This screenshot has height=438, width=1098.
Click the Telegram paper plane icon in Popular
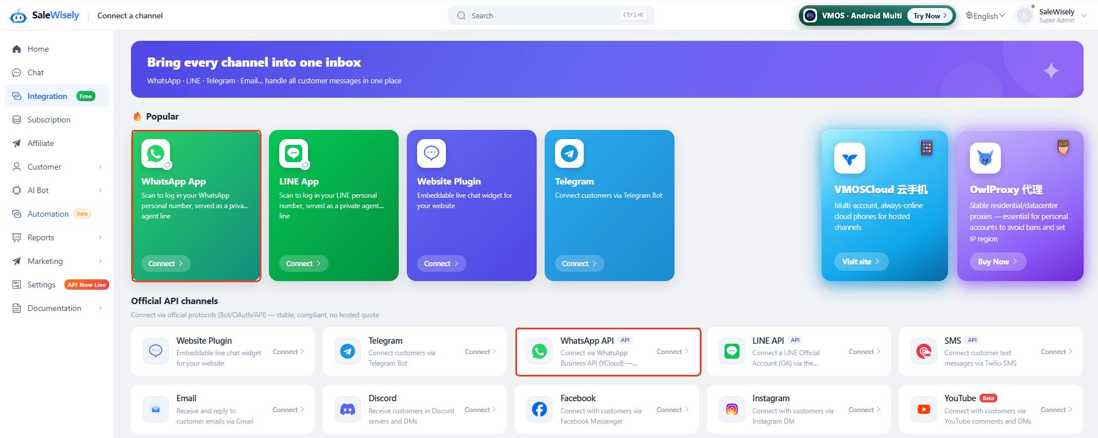tap(569, 153)
